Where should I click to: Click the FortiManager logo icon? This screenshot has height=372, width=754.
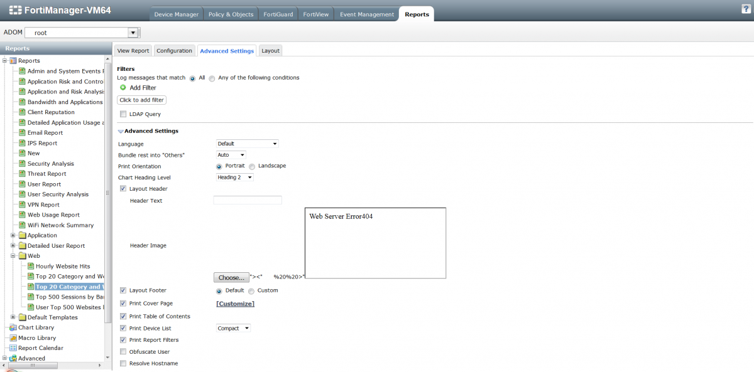(x=14, y=11)
